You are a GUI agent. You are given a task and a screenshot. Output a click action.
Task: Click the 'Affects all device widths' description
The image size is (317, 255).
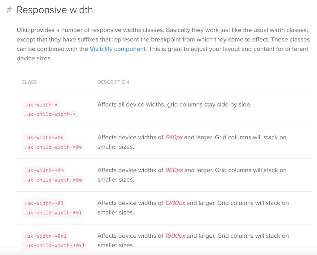175,105
